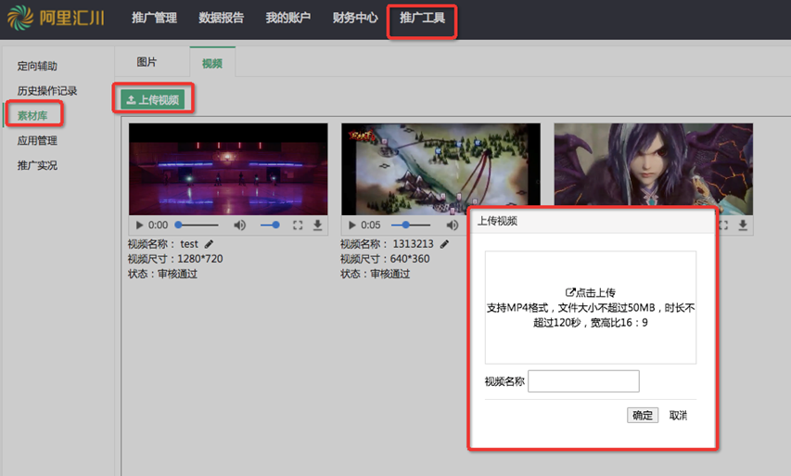This screenshot has width=791, height=476.
Task: Switch to the 图片 tab
Action: [147, 62]
